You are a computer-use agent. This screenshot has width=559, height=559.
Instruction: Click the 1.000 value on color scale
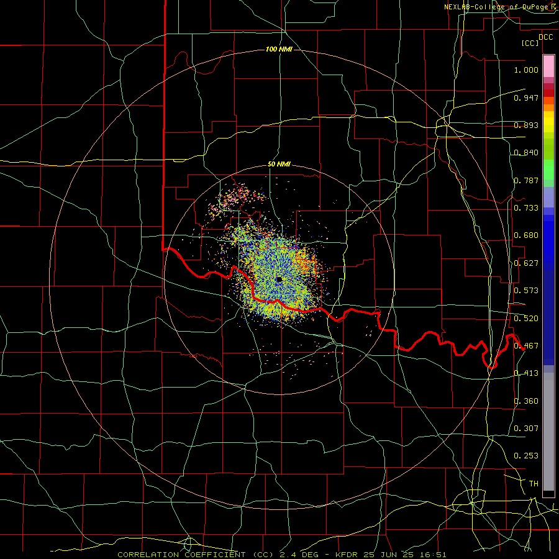coord(526,70)
